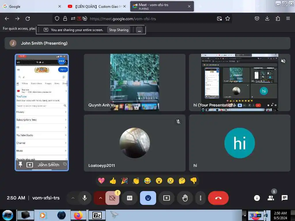Select the Loatoeyp2011 participant tile
295x221 pixels.
(x=135, y=143)
